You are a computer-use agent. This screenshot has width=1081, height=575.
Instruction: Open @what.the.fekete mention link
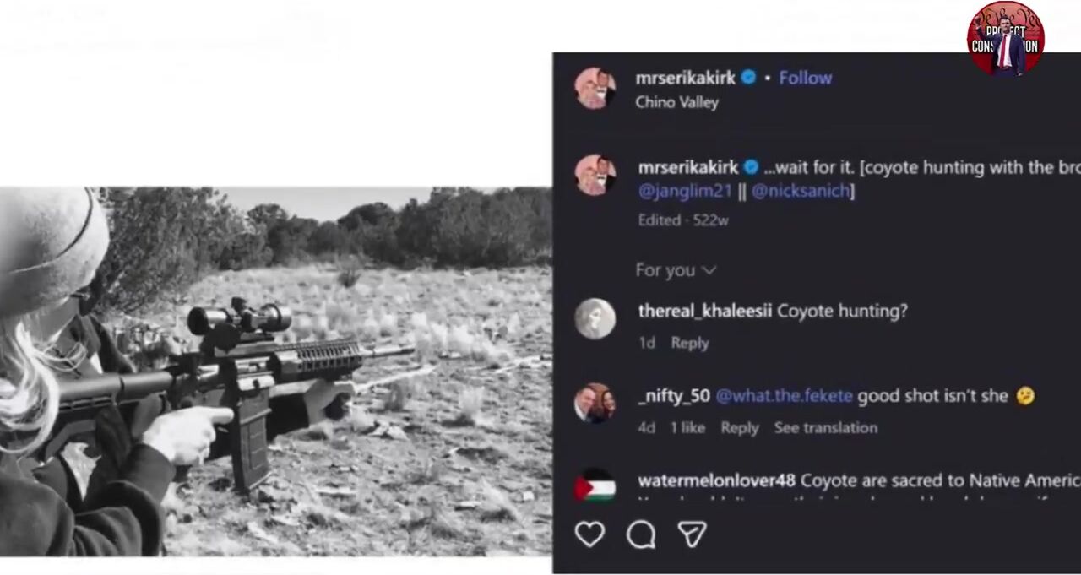tap(784, 396)
